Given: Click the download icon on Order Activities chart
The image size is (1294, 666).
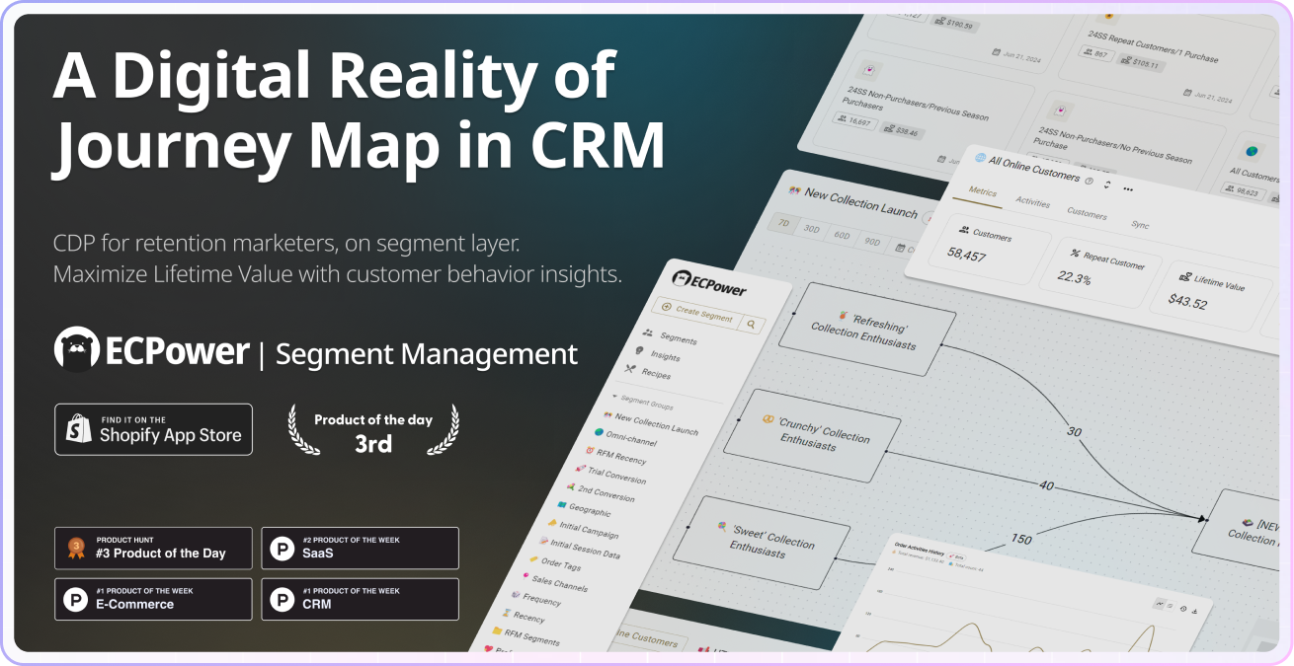Looking at the screenshot, I should tap(1194, 612).
